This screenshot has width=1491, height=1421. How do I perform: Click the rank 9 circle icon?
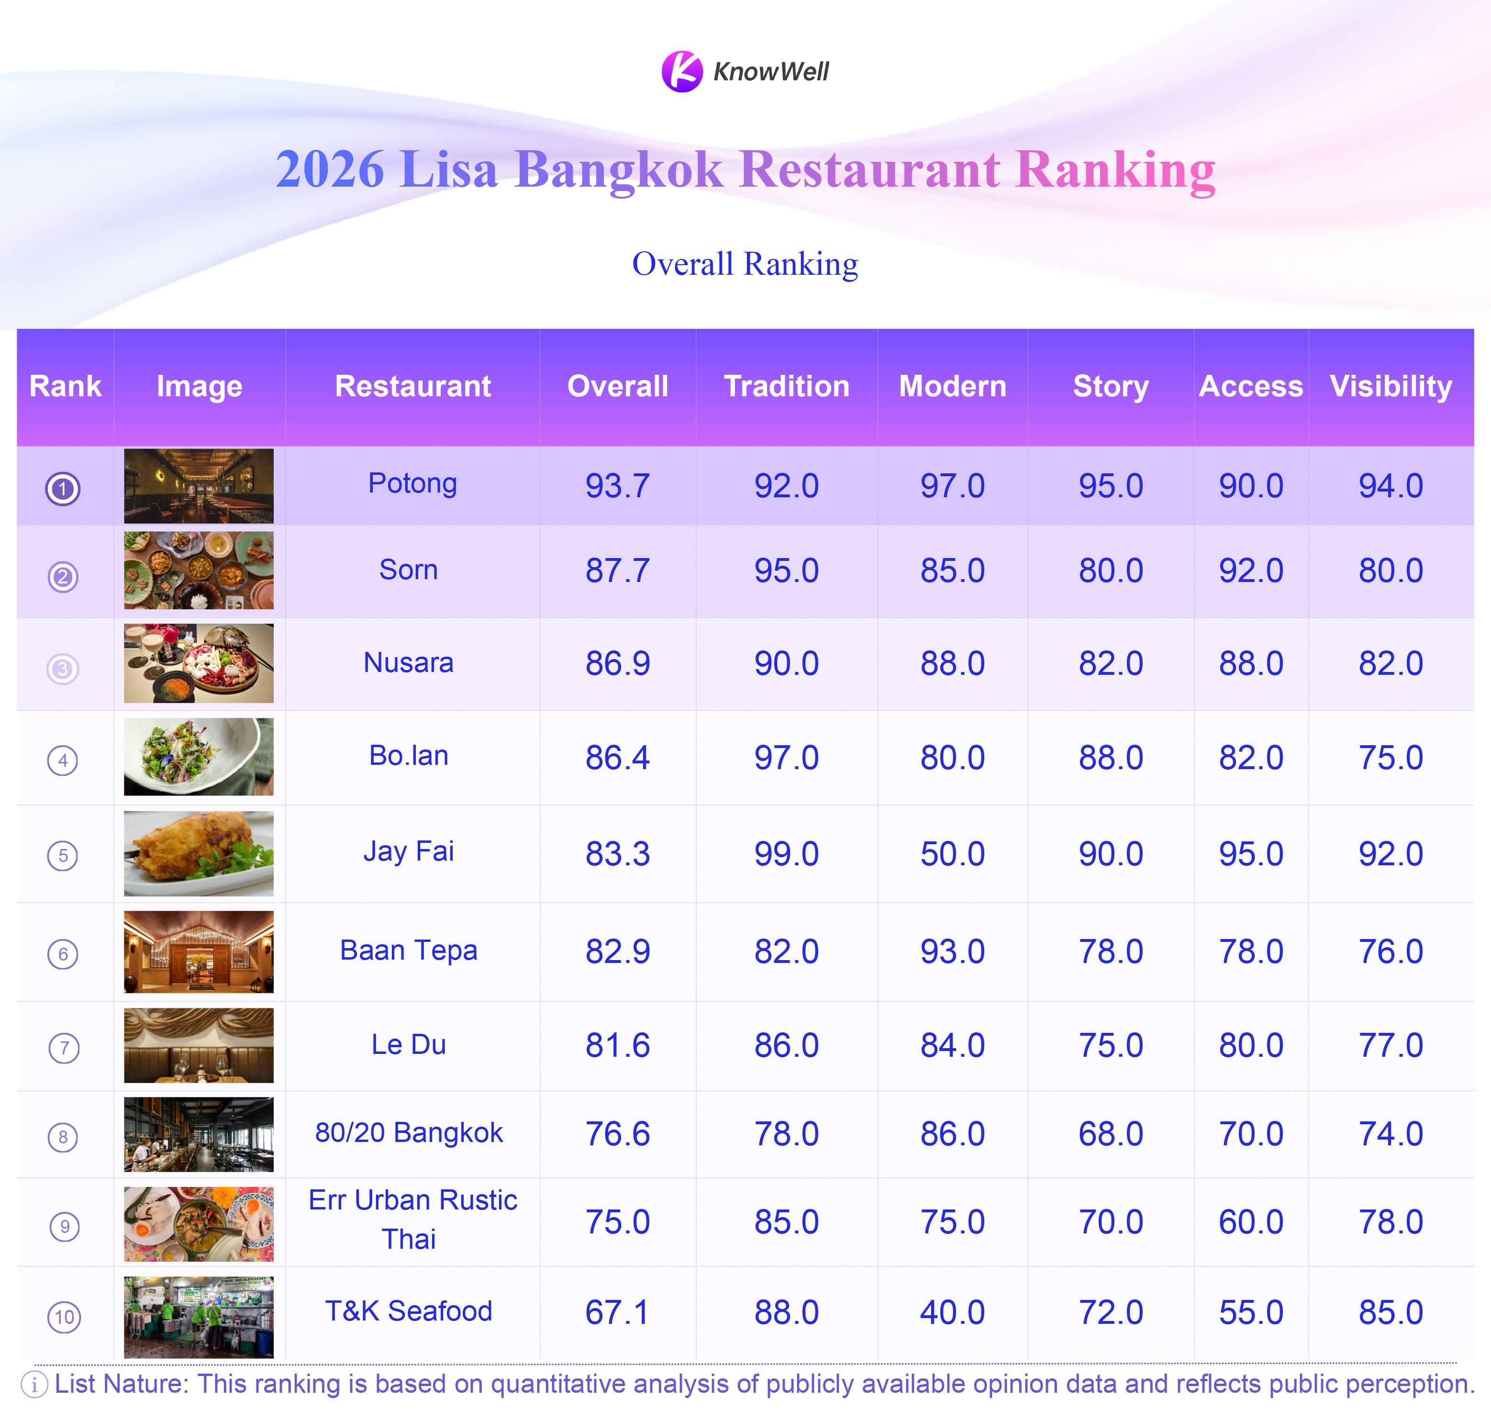[x=65, y=1226]
